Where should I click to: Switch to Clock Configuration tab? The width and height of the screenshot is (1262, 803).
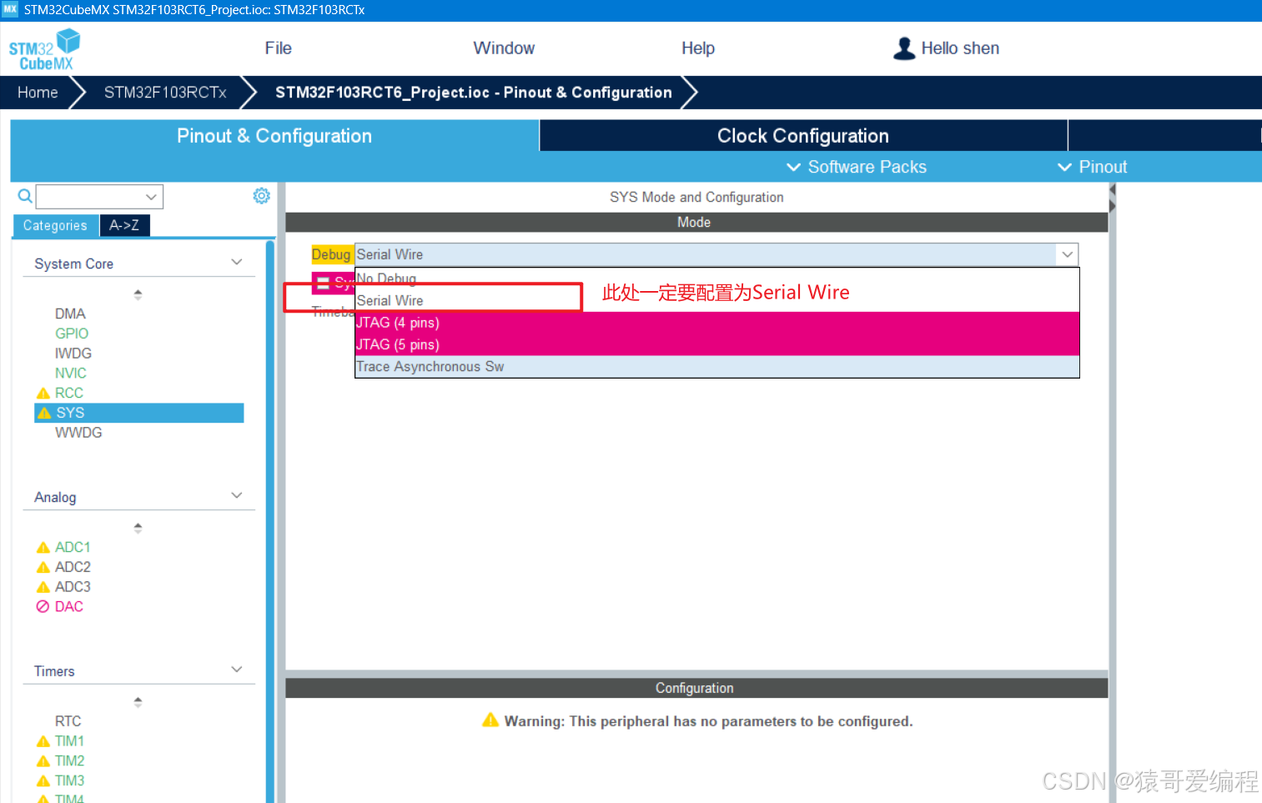click(803, 136)
